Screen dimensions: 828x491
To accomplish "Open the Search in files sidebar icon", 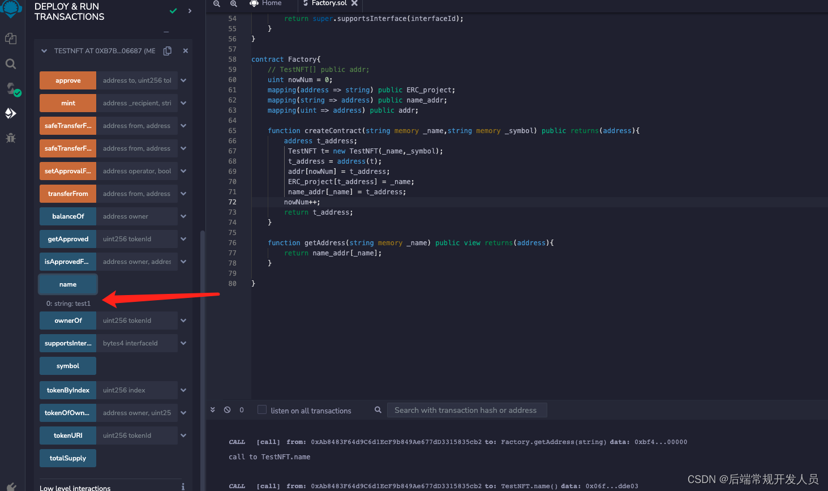I will coord(11,64).
